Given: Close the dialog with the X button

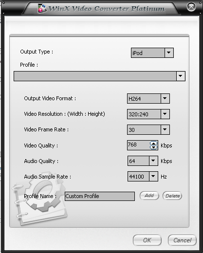Looking at the screenshot, I should [x=191, y=7].
